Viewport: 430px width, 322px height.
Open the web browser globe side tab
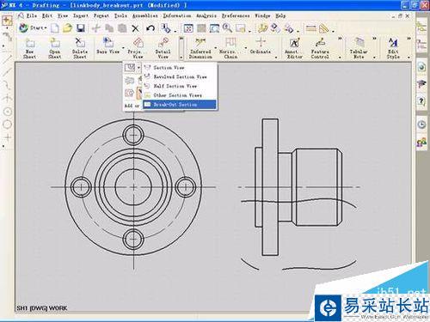pos(421,67)
